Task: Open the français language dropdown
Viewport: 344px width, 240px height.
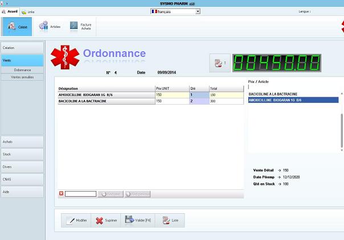Action: click(x=175, y=11)
